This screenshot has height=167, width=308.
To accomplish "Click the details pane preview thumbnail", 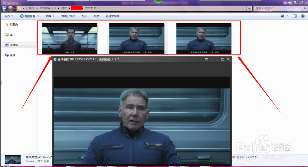I will click(13, 160).
